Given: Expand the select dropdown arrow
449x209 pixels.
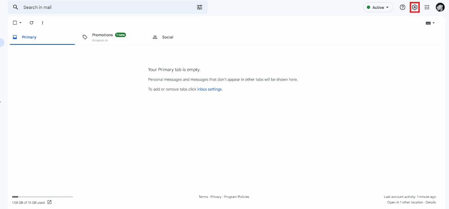Looking at the screenshot, I should tap(20, 23).
